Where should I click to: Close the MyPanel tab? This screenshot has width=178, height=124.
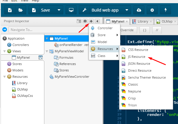click(127, 21)
